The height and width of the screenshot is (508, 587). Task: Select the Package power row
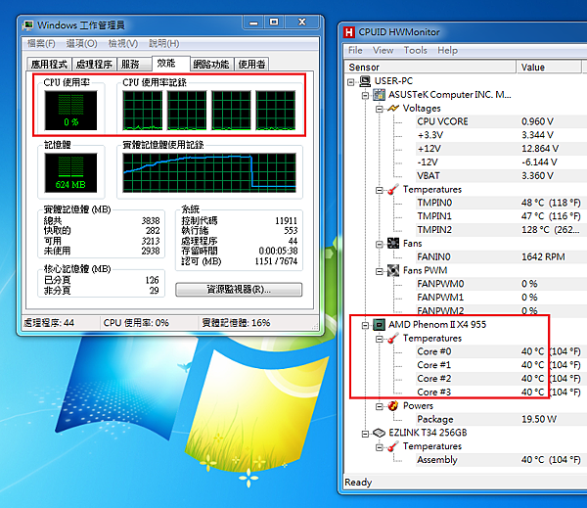(x=501, y=419)
